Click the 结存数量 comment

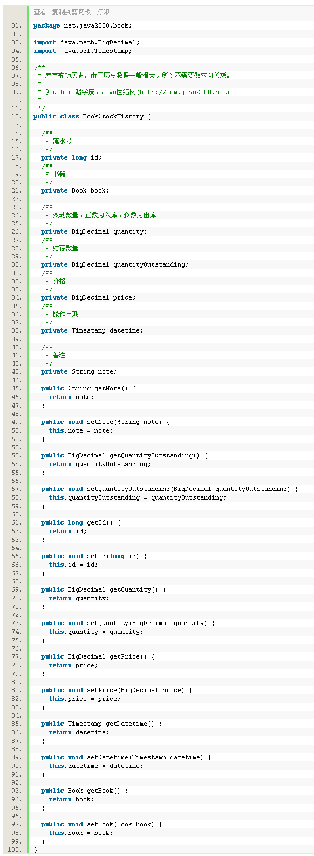[62, 248]
